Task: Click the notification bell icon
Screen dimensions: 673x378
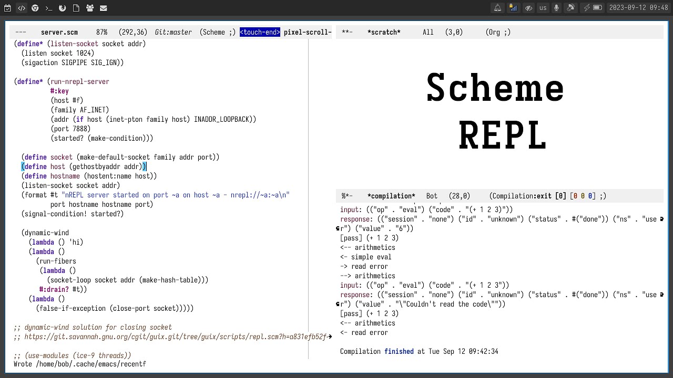Action: 497,8
